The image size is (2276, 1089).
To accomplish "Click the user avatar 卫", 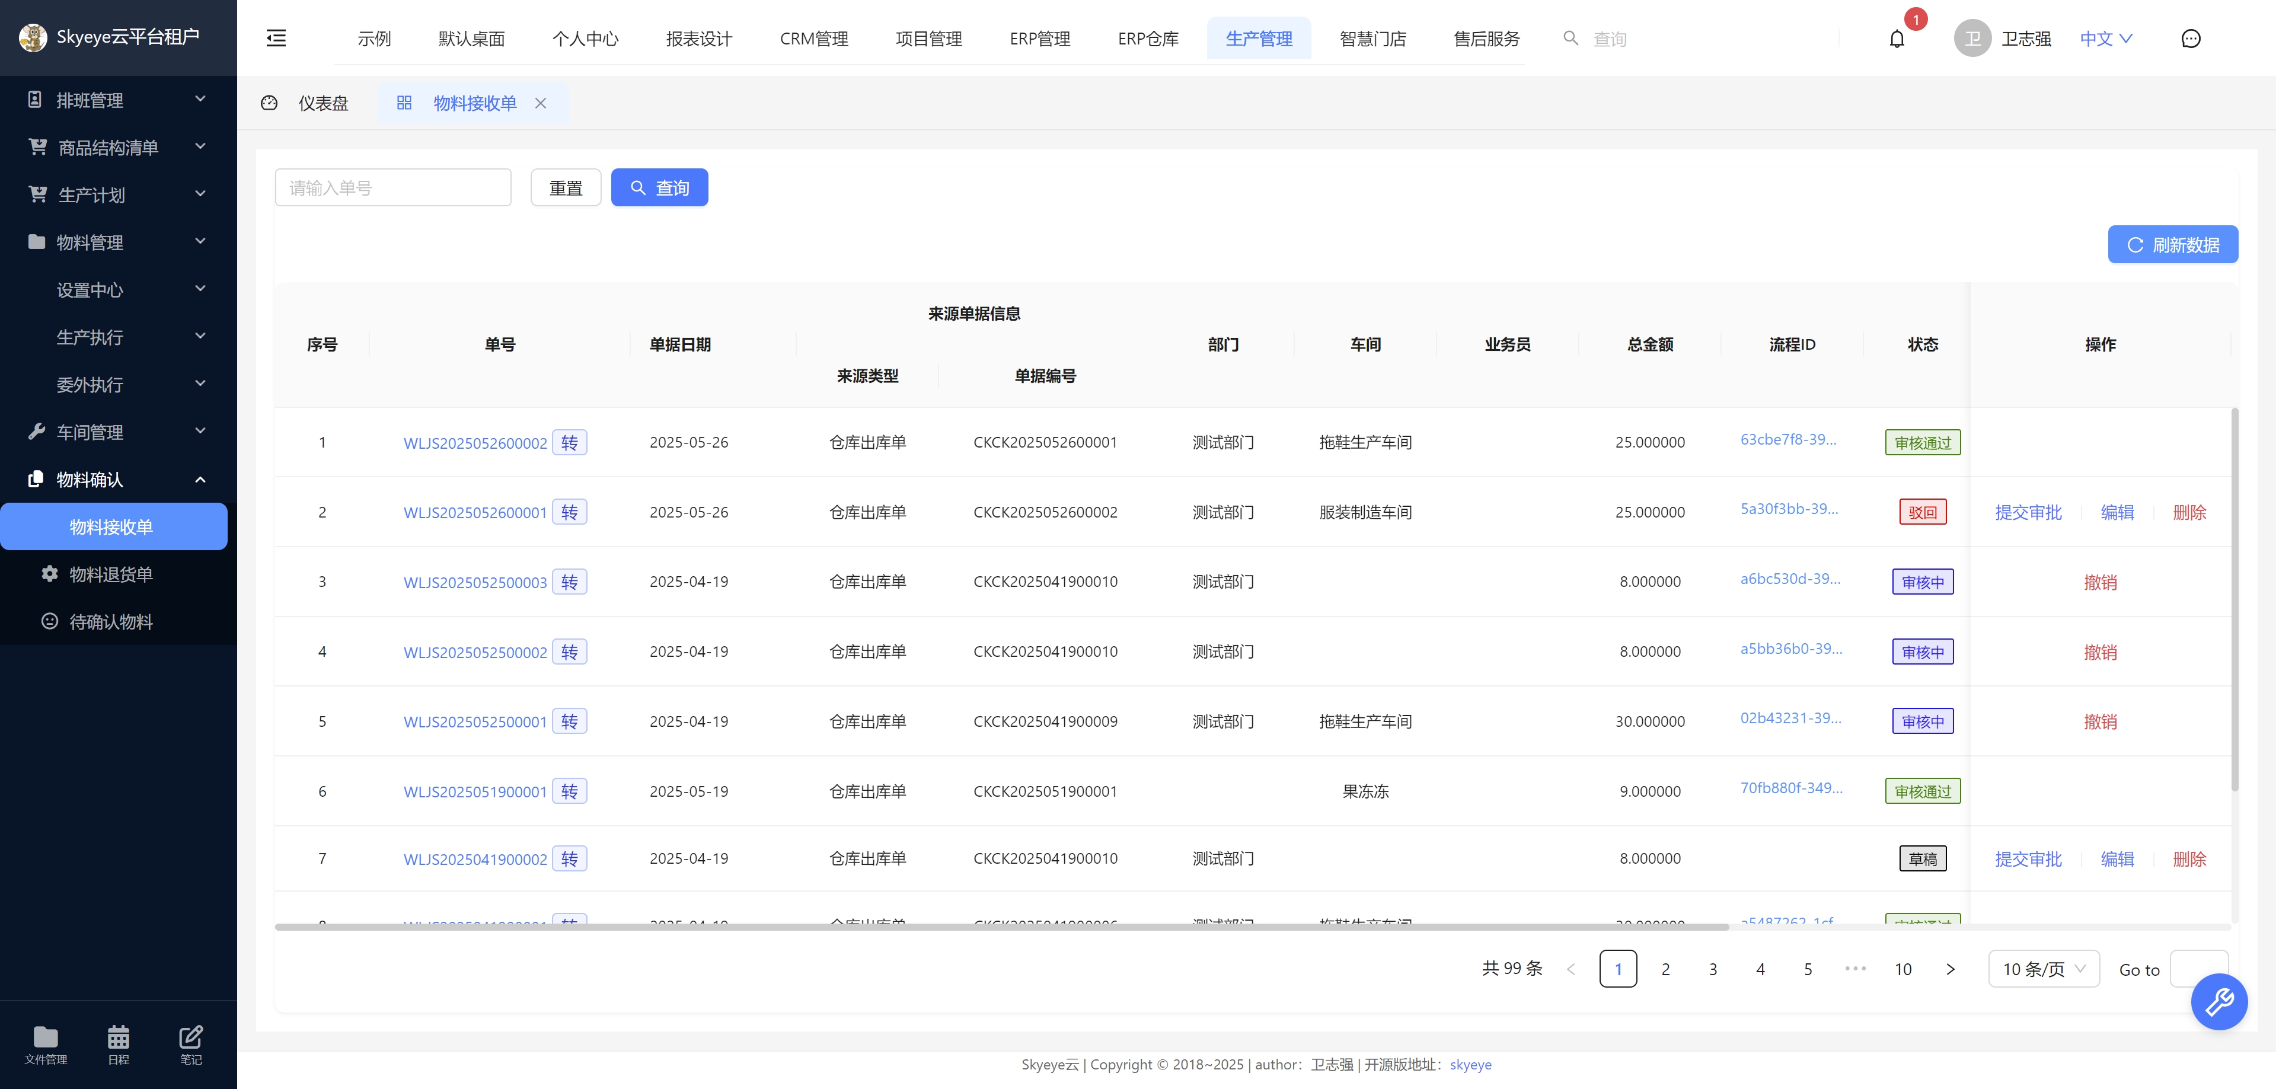I will pos(1972,38).
